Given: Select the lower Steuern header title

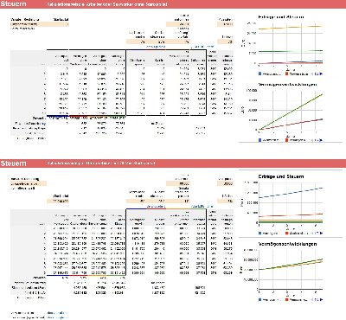Looking at the screenshot, I should coord(13,163).
